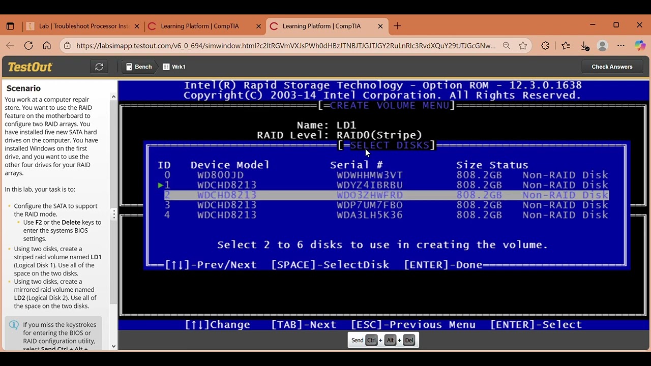This screenshot has width=651, height=366.
Task: Click the Del key button
Action: pos(408,341)
